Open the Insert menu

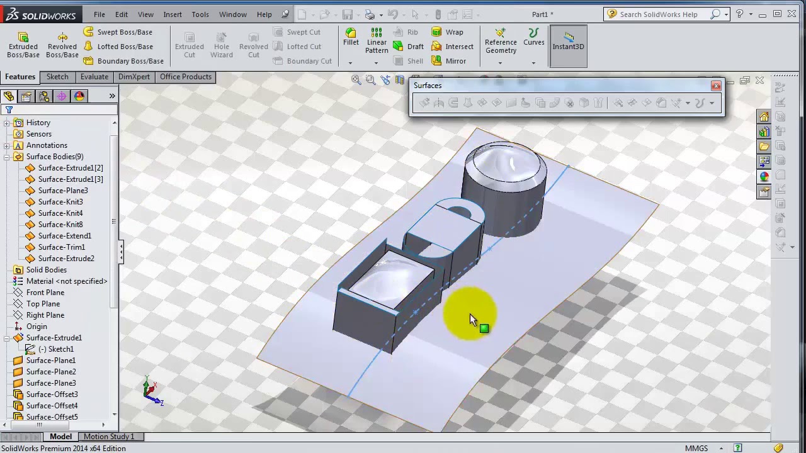point(173,14)
